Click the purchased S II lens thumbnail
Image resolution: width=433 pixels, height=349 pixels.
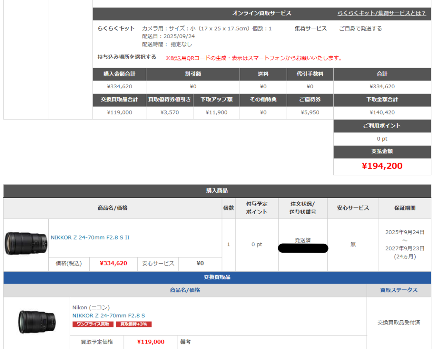(26, 244)
